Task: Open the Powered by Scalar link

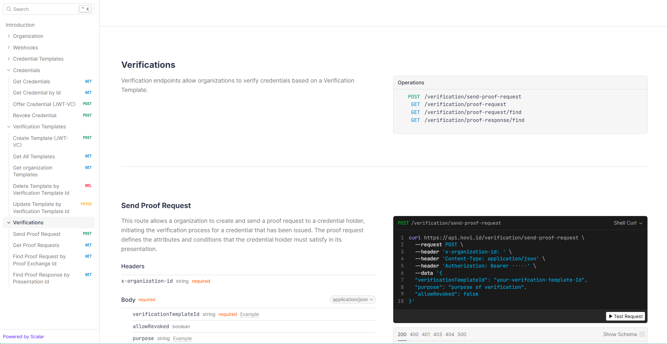Action: [x=23, y=336]
